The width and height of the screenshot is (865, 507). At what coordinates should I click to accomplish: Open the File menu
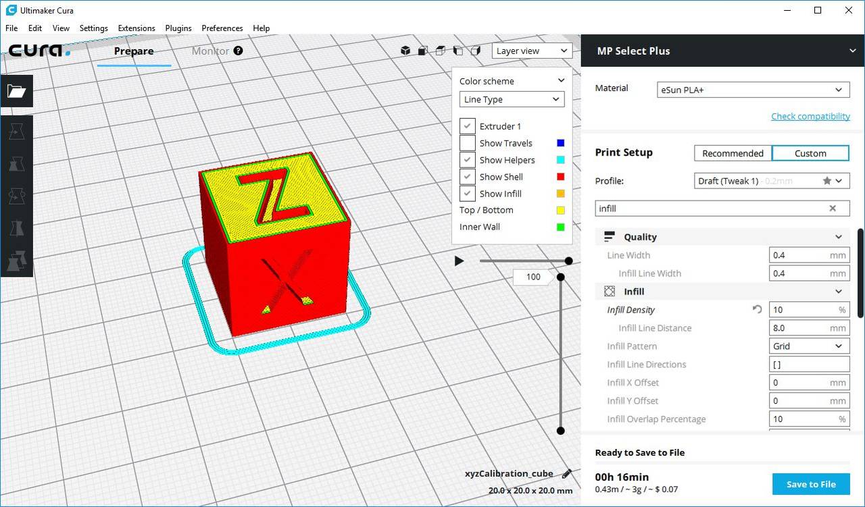coord(11,28)
